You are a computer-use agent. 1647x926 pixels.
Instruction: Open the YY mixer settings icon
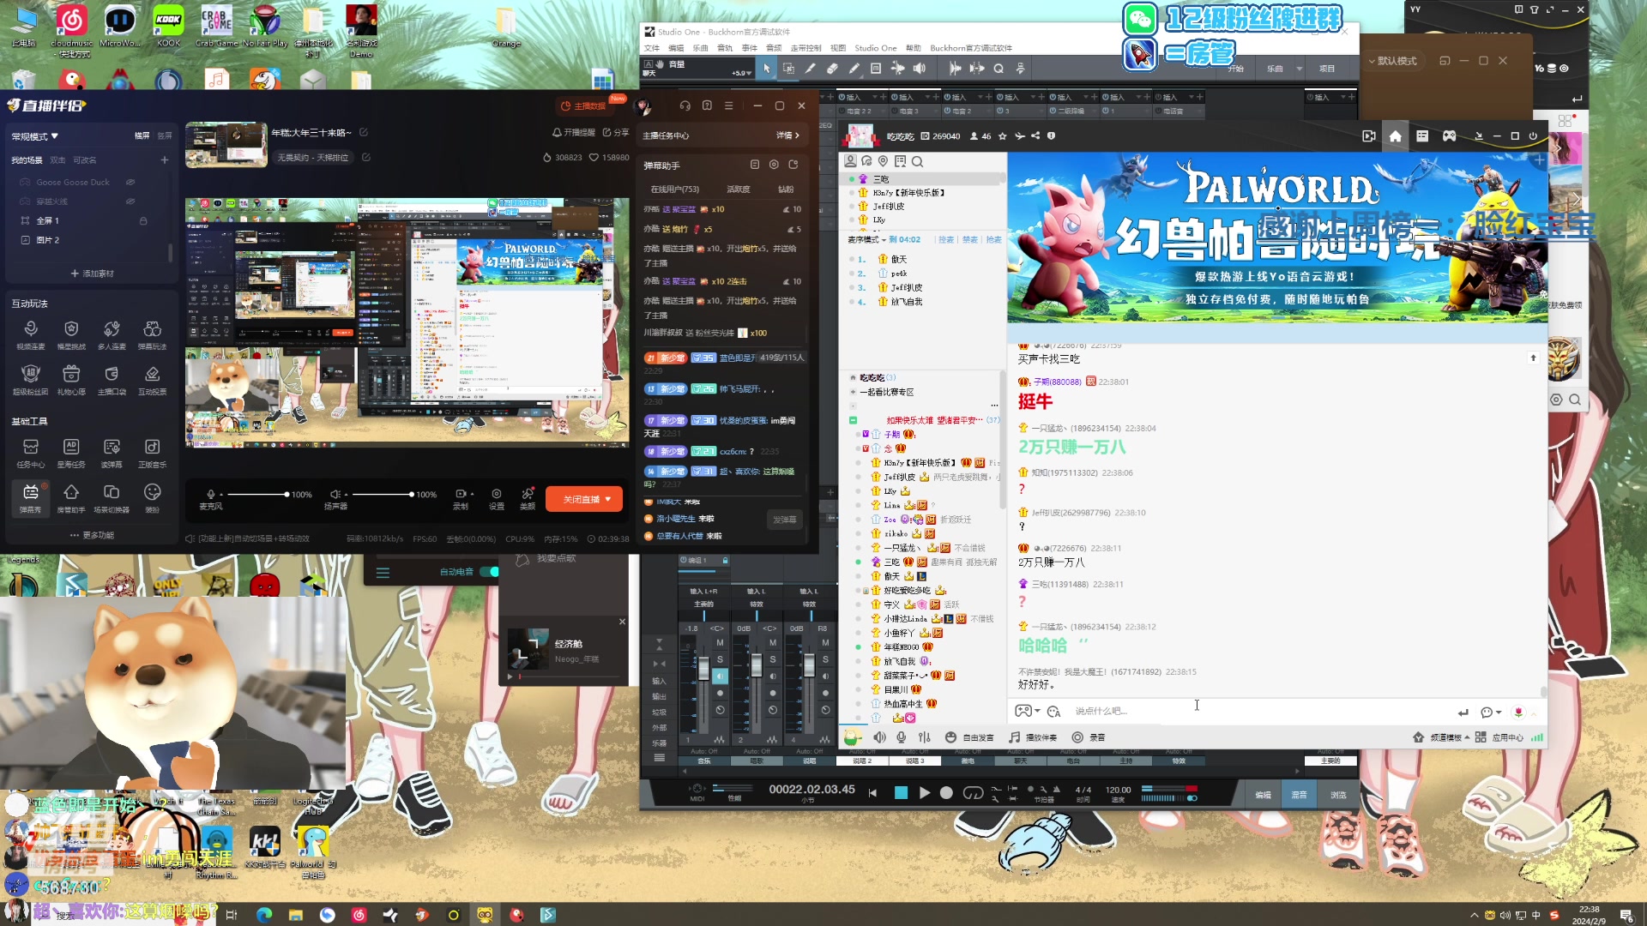tap(925, 737)
